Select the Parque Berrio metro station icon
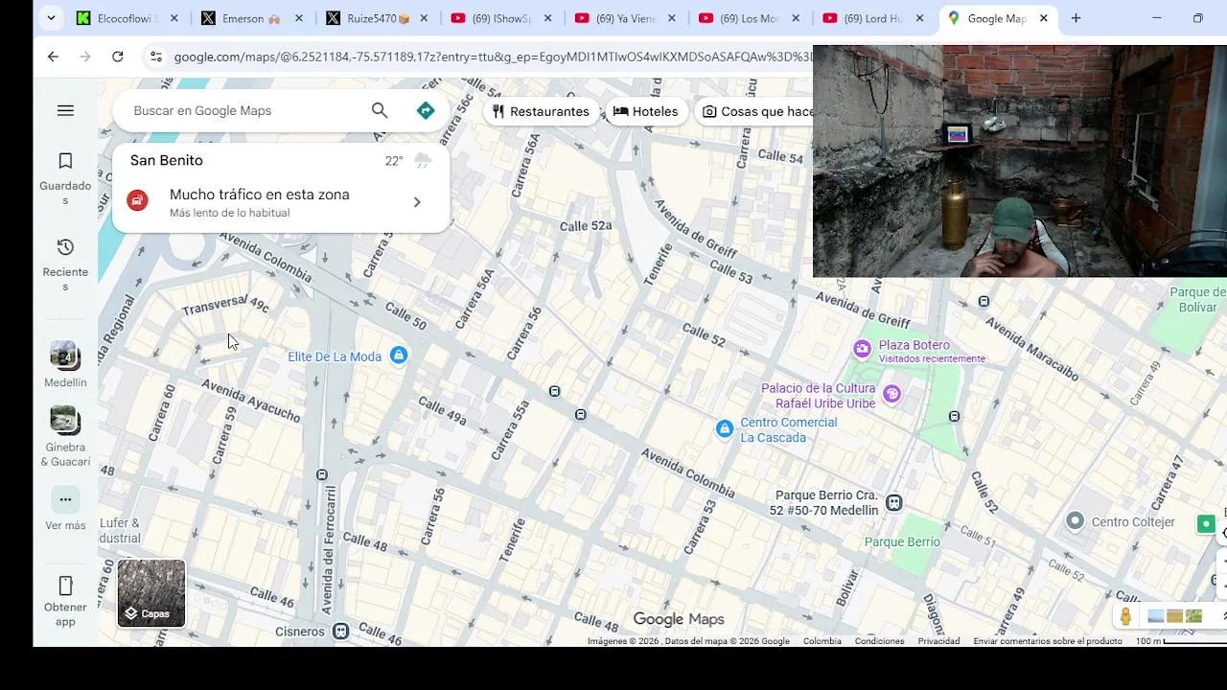The height and width of the screenshot is (690, 1227). pos(894,502)
